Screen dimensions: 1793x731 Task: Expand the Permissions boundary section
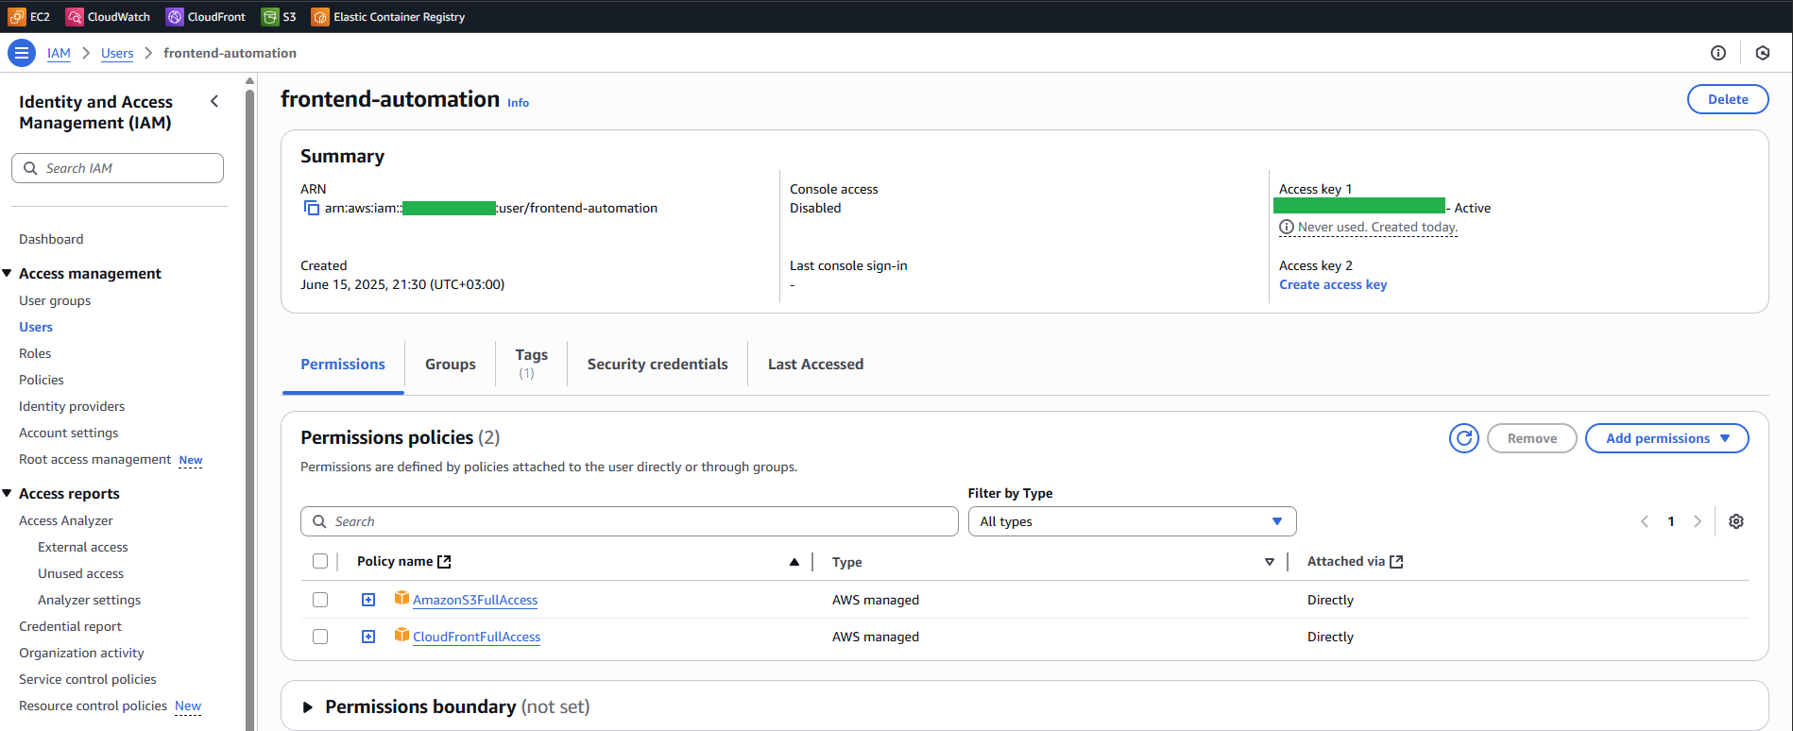pos(308,707)
